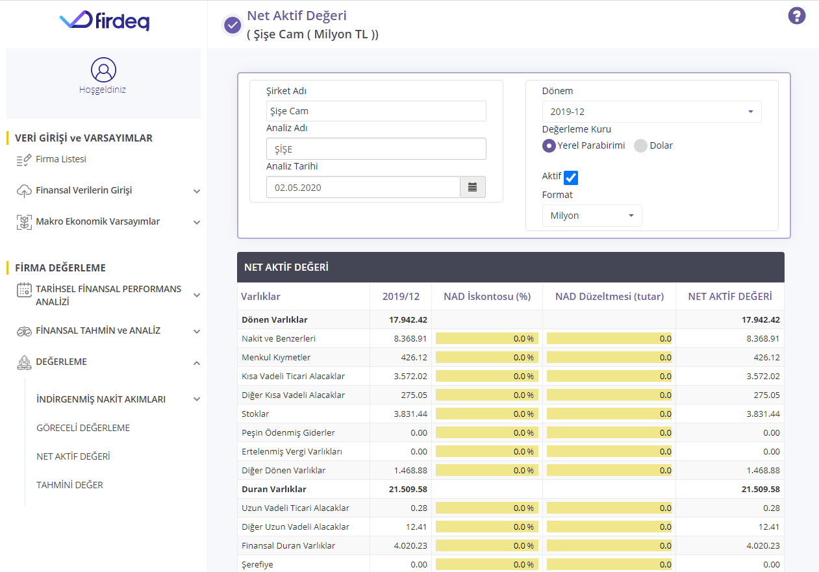
Task: Click the Değerleme section label
Action: pos(61,362)
